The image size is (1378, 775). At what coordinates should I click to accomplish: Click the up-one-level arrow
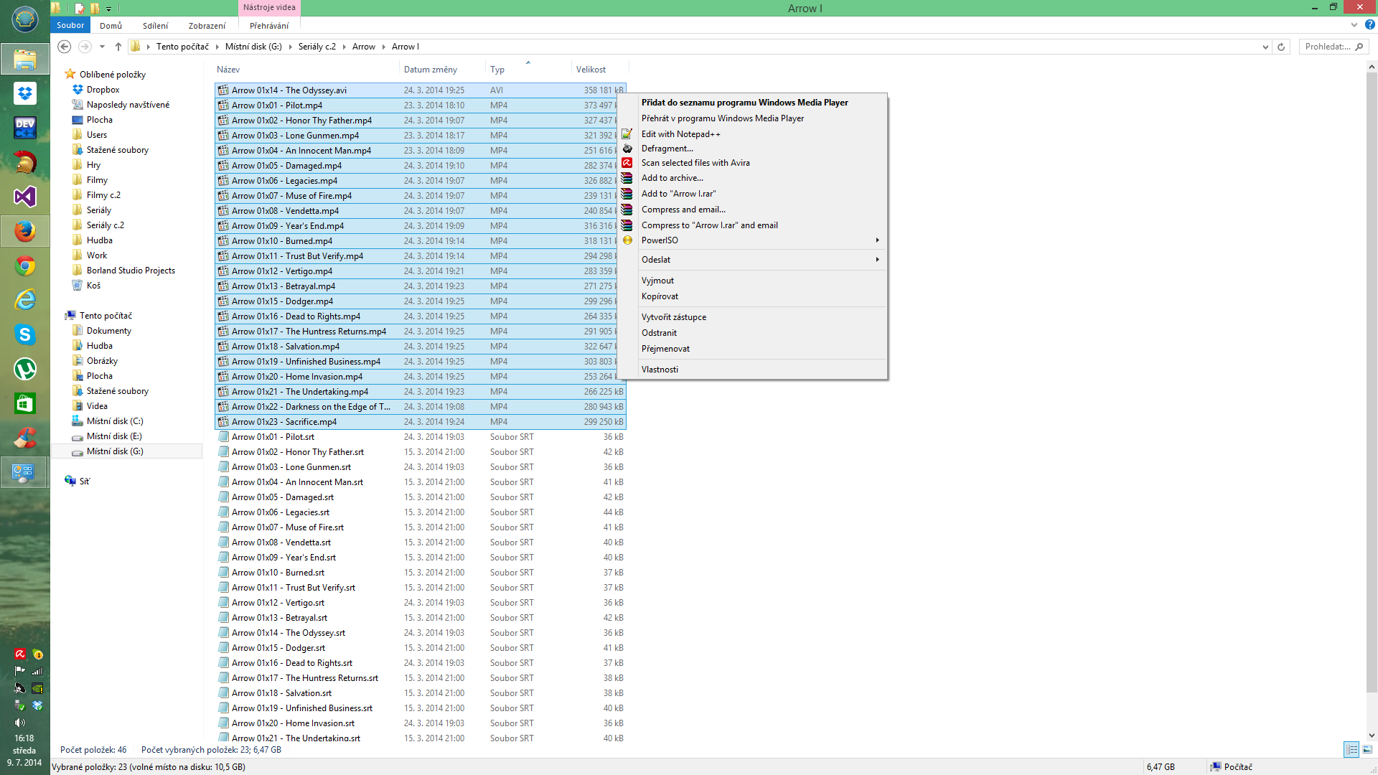coord(118,47)
